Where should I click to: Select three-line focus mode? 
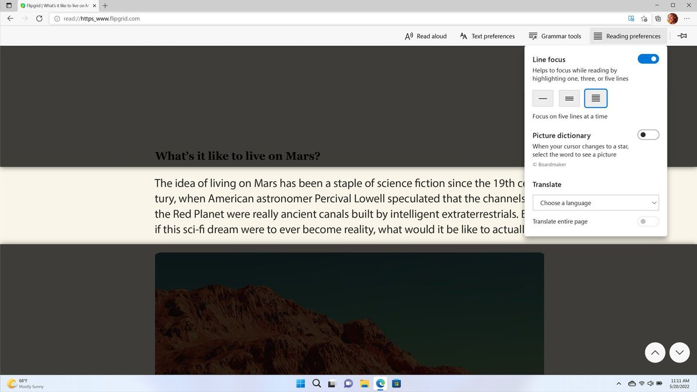coord(569,98)
